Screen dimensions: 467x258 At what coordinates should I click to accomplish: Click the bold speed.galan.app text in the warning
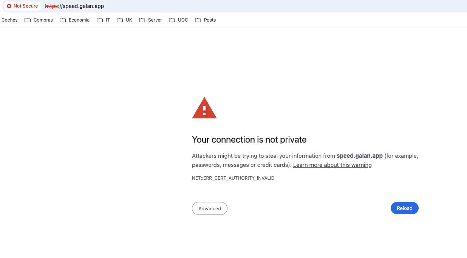pos(359,156)
